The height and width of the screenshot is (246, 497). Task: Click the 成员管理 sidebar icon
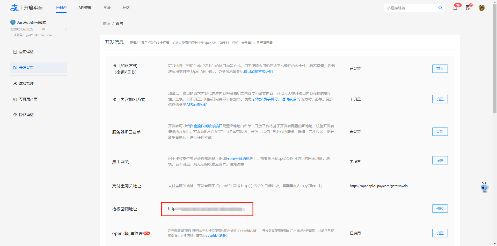coord(15,83)
